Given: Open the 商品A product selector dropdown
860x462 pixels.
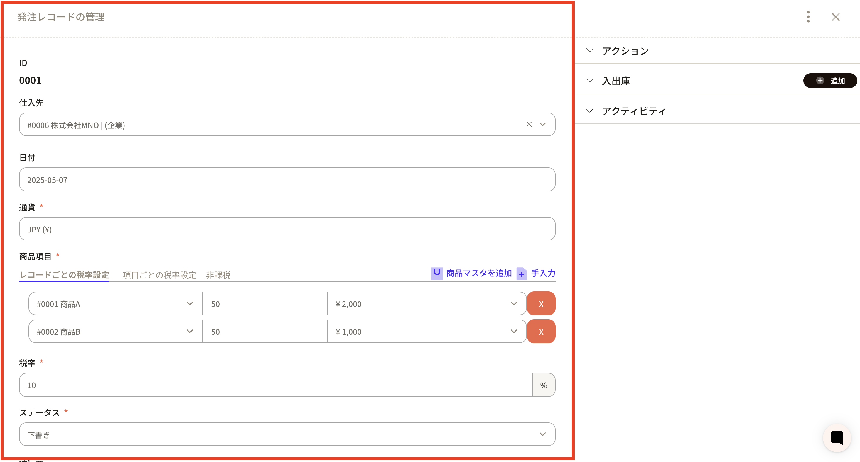Looking at the screenshot, I should [190, 304].
